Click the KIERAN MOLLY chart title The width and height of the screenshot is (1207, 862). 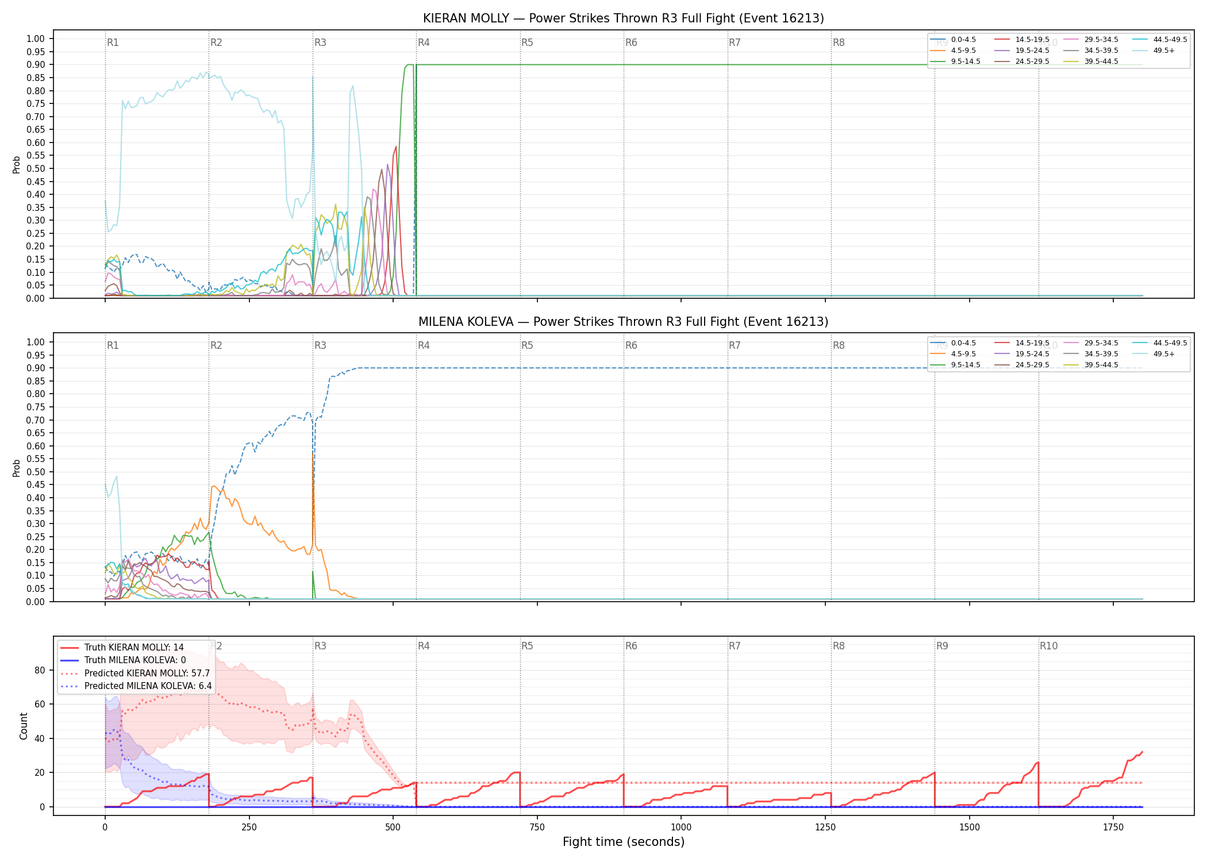pos(624,18)
